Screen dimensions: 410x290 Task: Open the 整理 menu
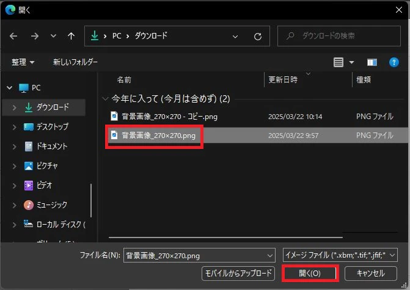click(x=23, y=62)
